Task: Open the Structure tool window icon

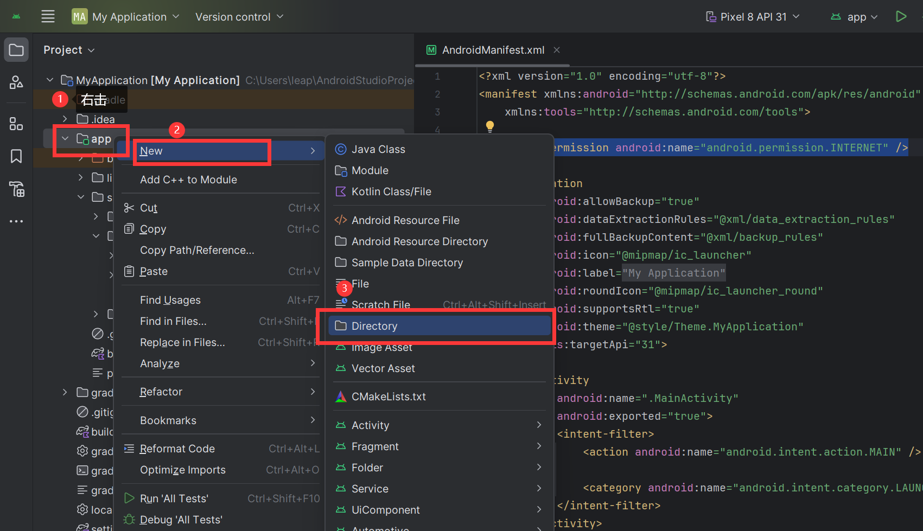Action: (16, 124)
